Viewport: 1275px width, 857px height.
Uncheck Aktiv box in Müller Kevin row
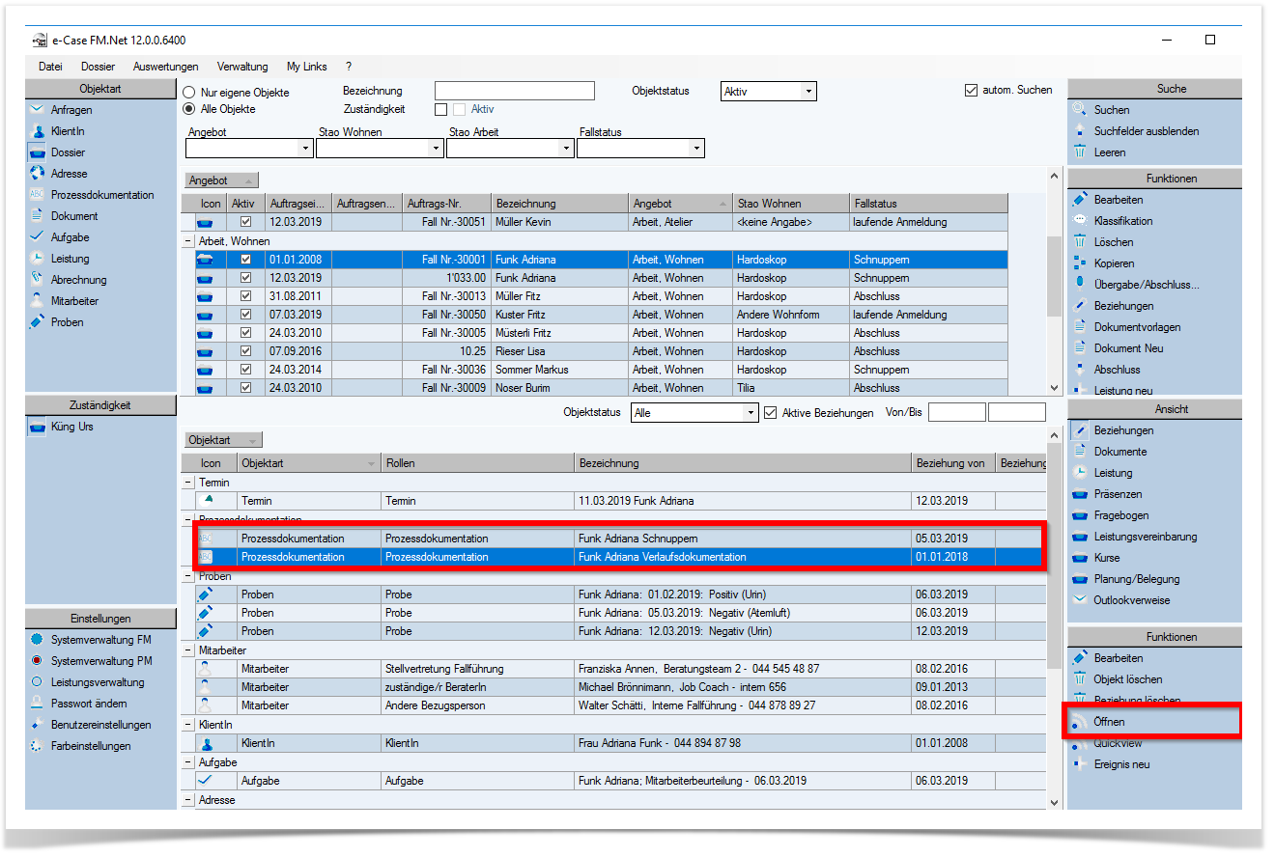click(245, 222)
